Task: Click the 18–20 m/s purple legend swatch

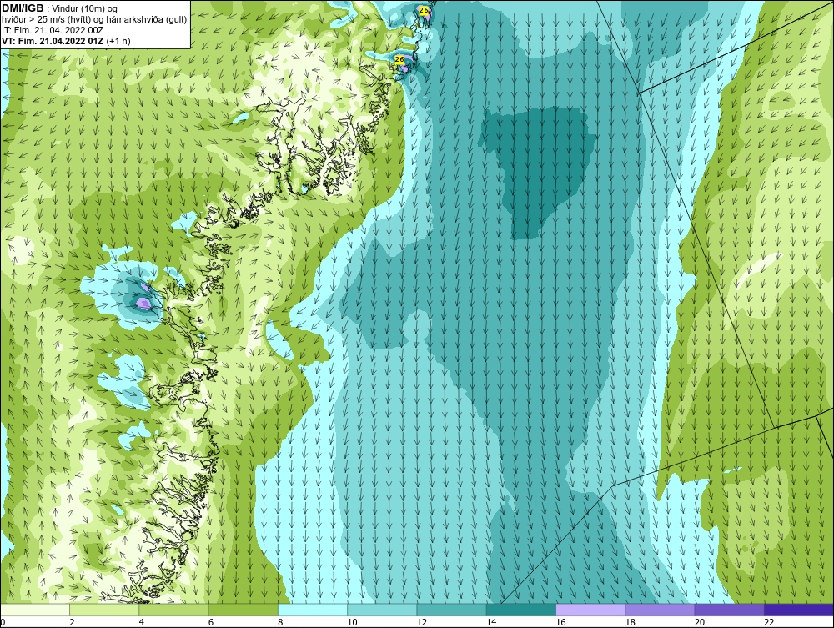Action: pyautogui.click(x=660, y=610)
